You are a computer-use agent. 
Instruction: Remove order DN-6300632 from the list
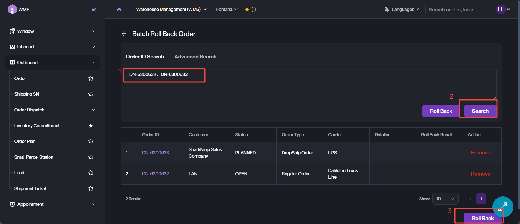(x=480, y=174)
